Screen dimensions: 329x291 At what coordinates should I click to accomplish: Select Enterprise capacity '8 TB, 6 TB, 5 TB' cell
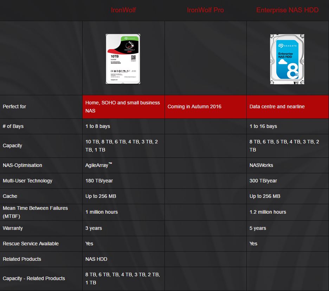tap(288, 146)
